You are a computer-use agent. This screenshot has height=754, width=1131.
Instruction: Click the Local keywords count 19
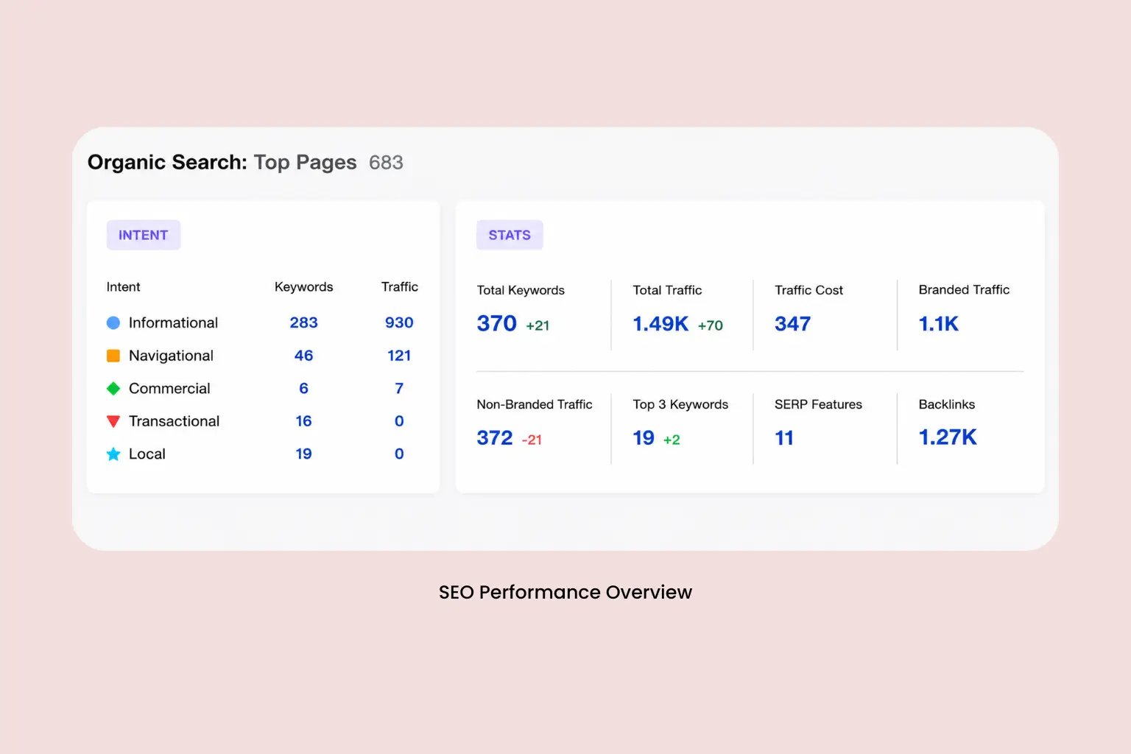303,454
